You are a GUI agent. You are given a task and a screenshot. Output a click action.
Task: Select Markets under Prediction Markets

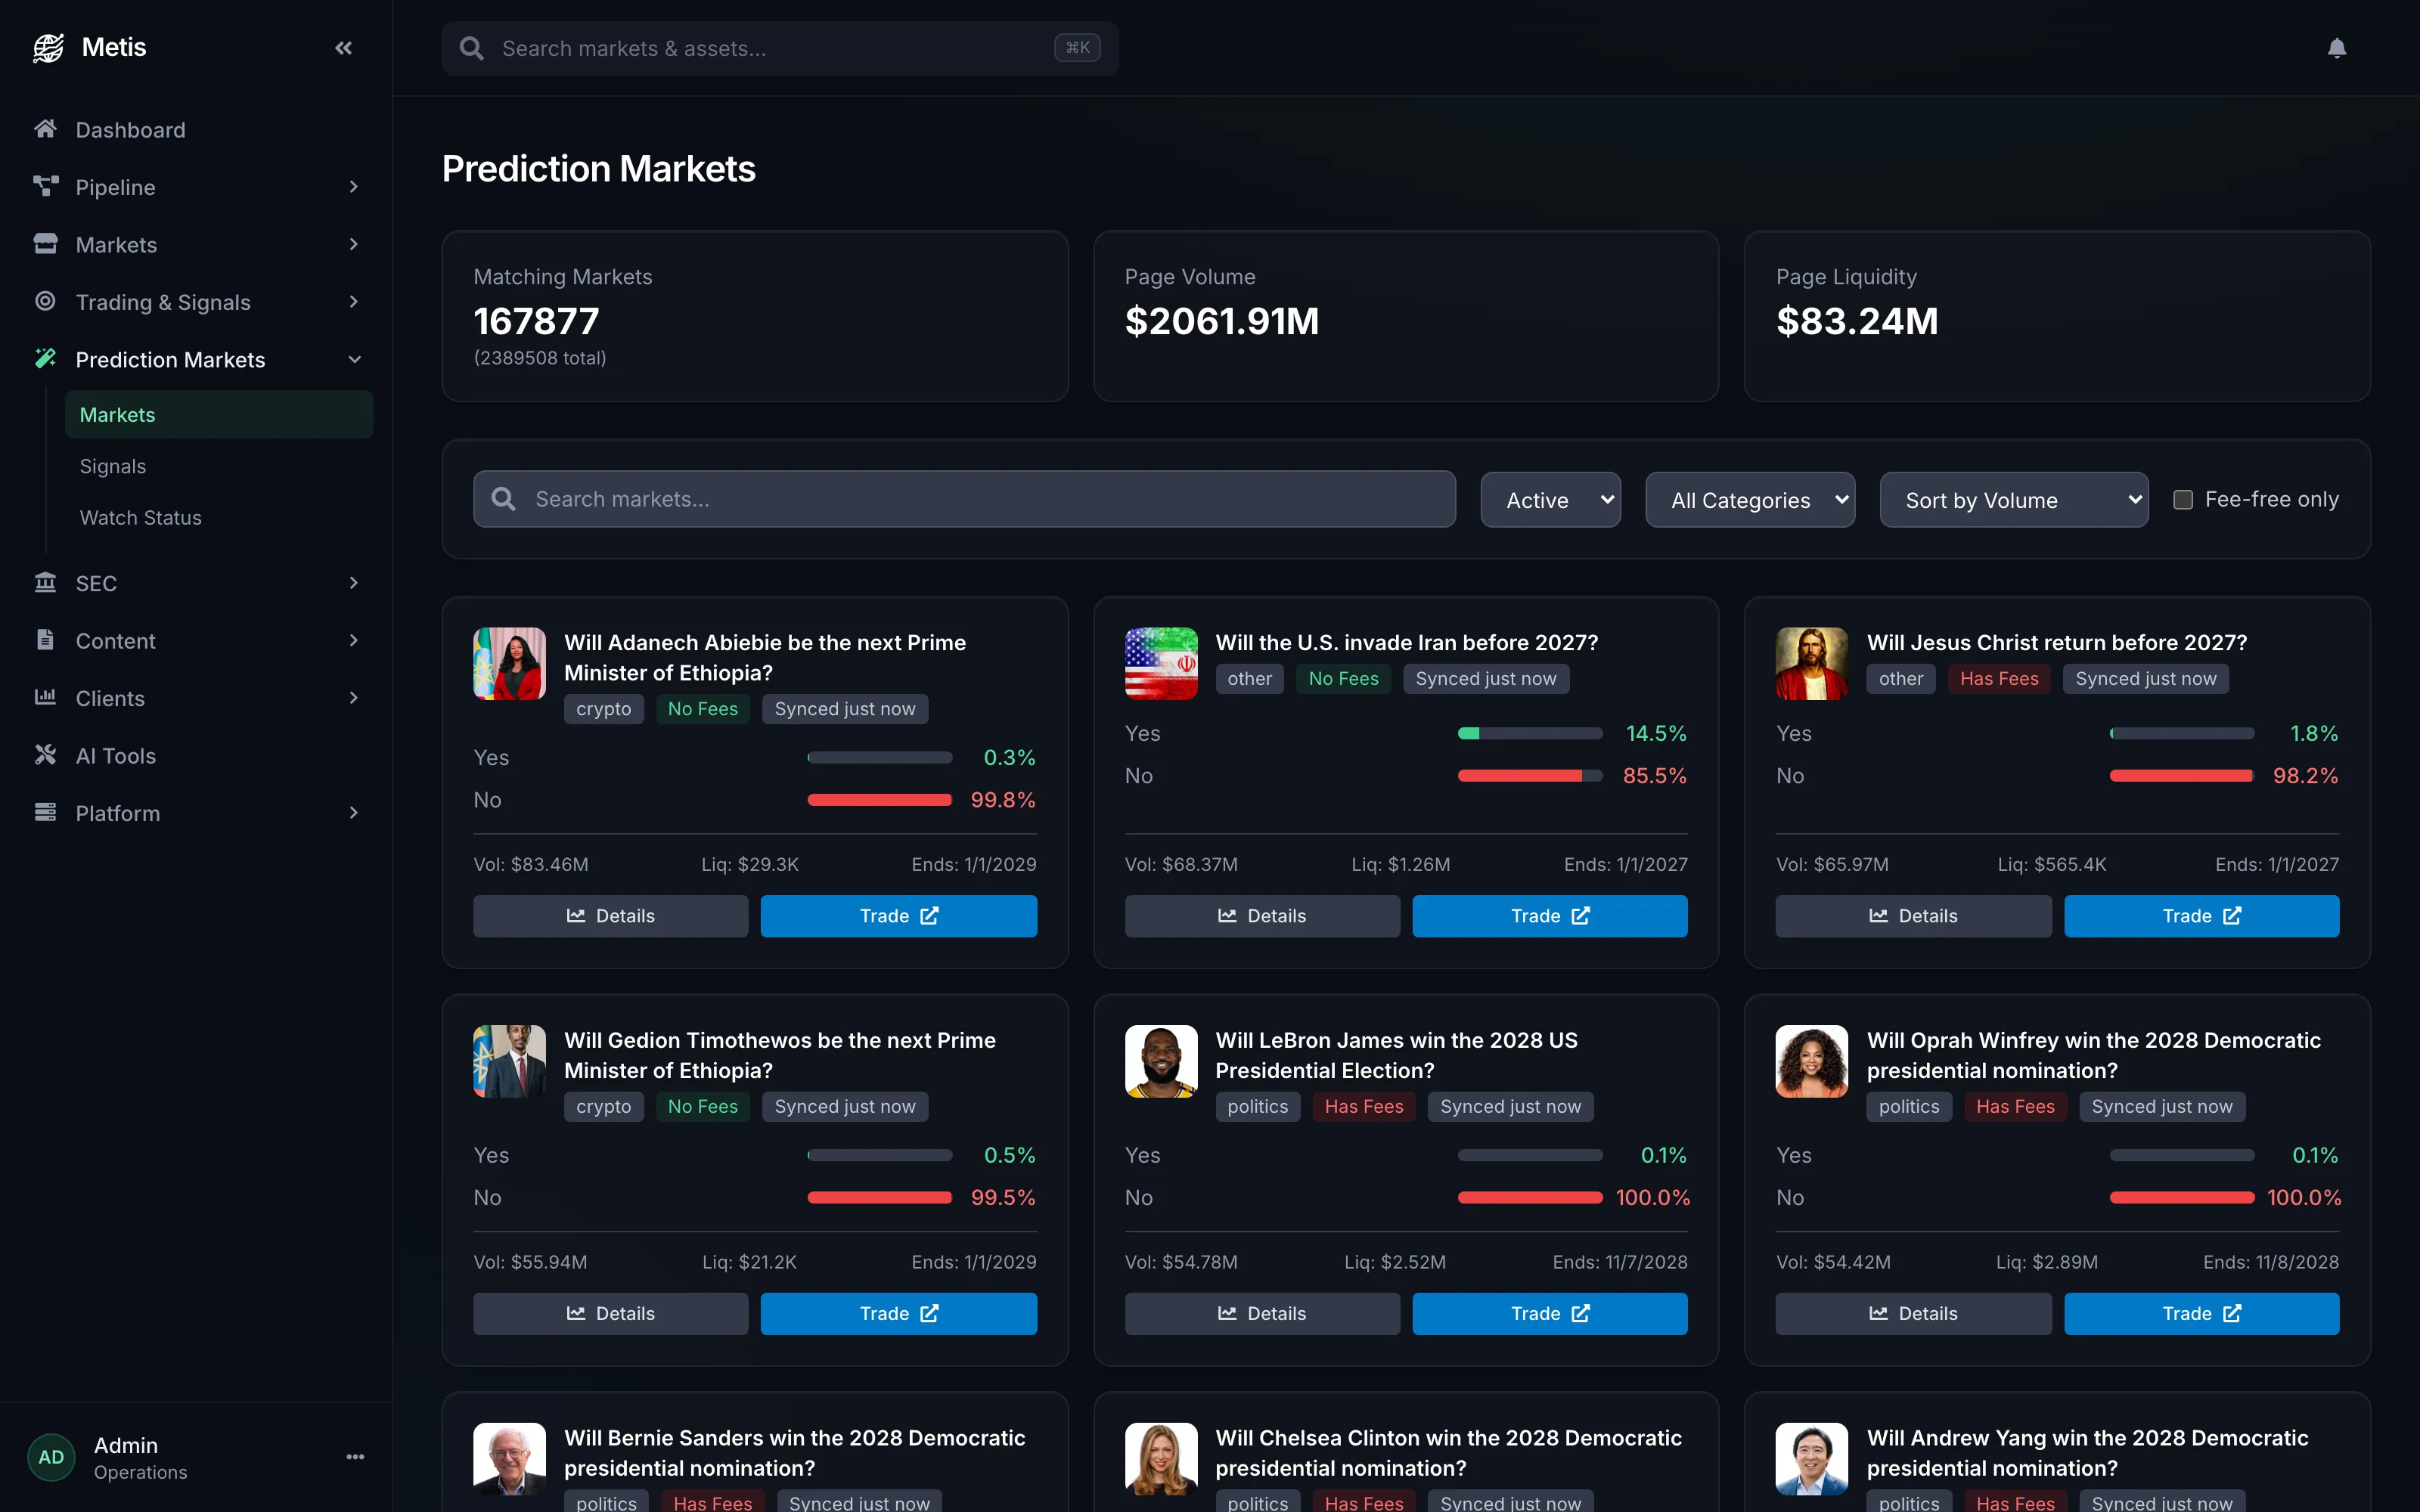tap(219, 414)
